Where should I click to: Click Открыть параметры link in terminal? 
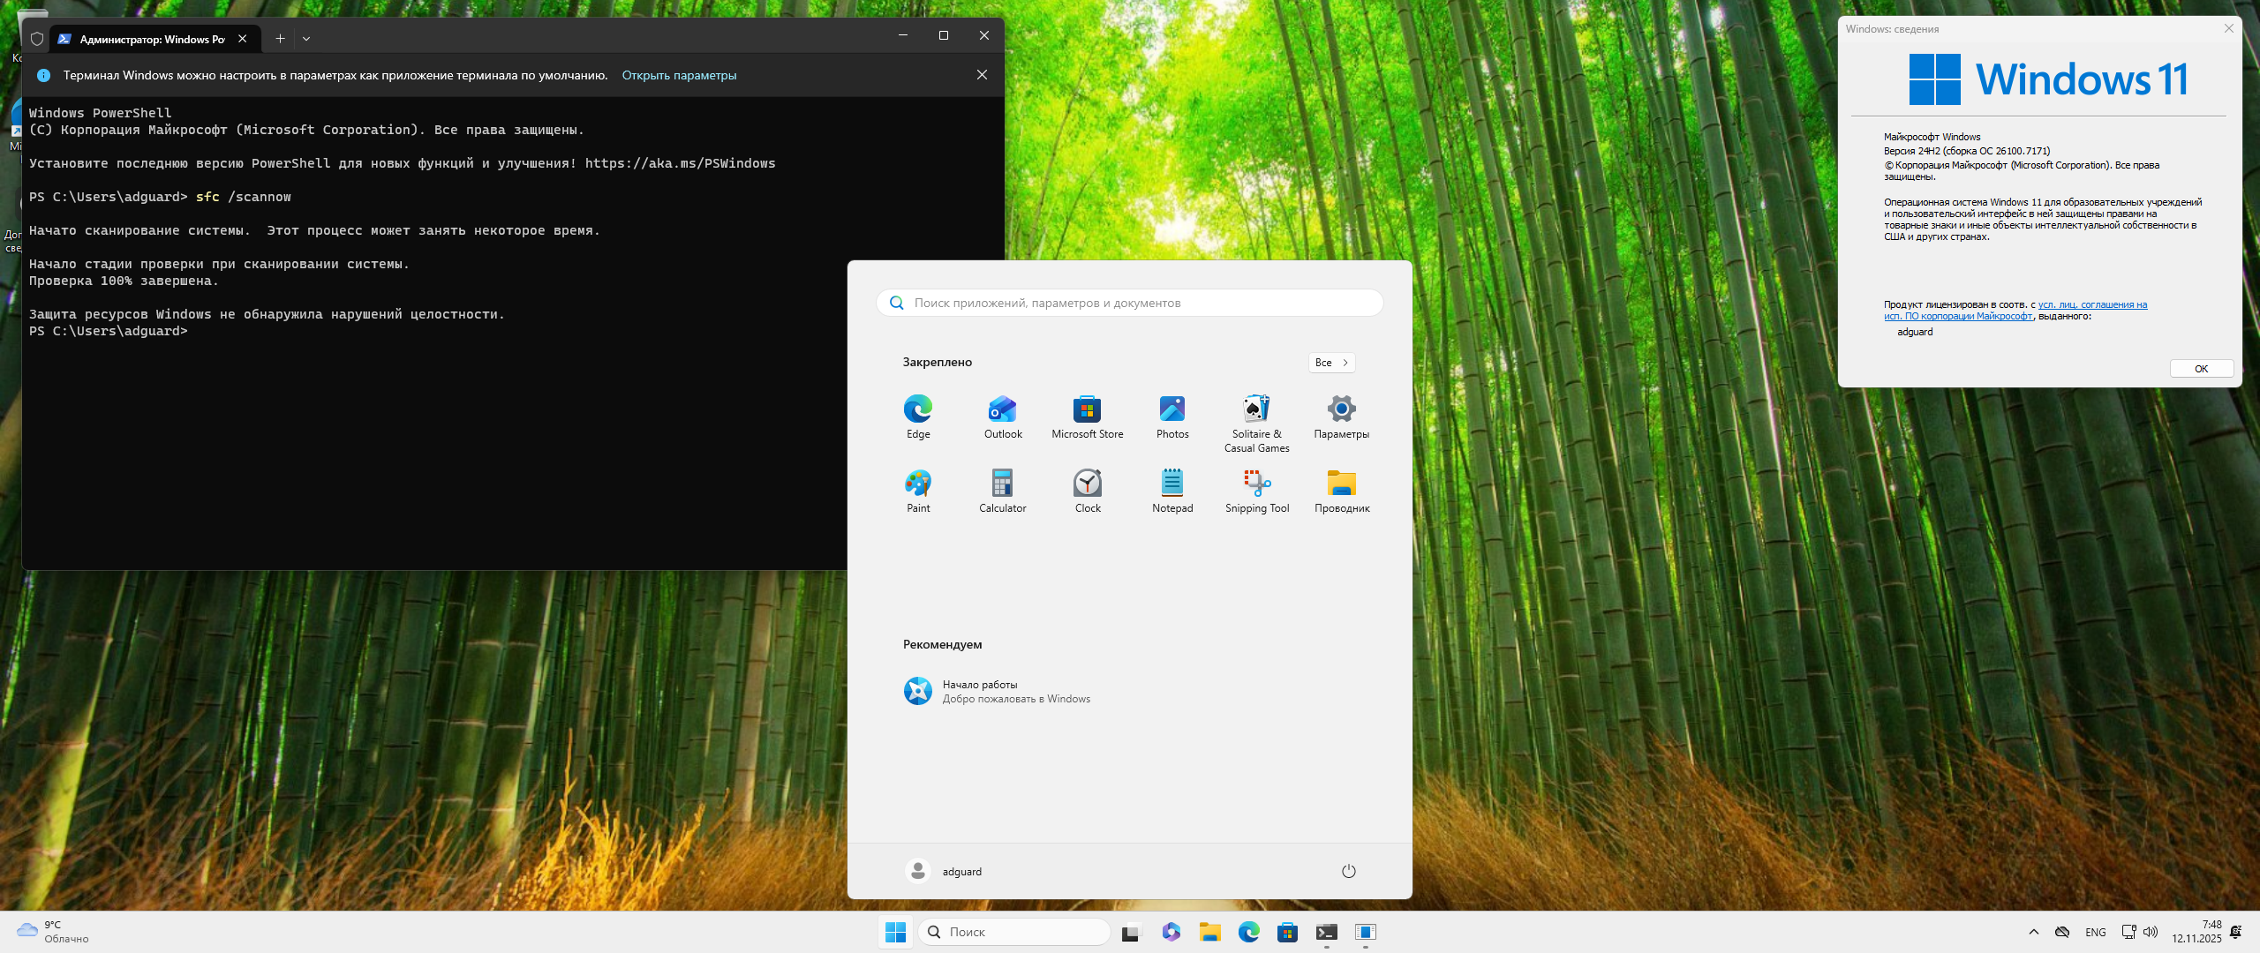(678, 75)
